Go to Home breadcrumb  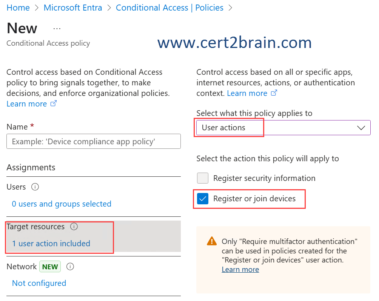(x=18, y=8)
